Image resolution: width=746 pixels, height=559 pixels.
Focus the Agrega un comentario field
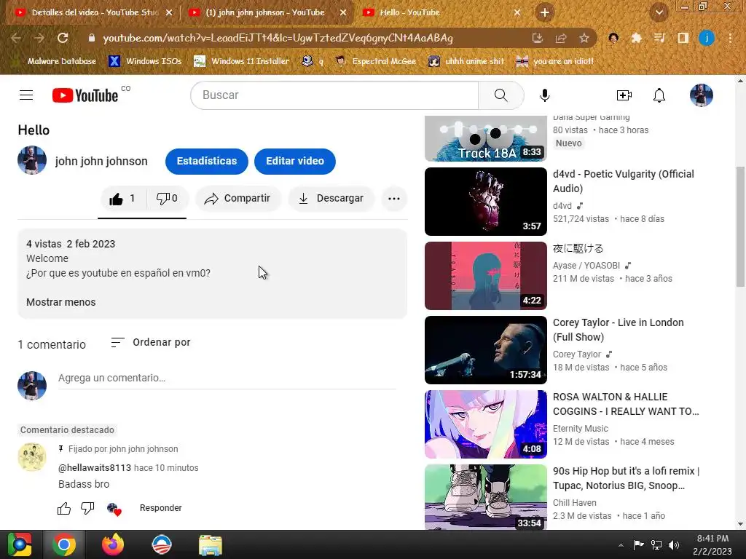tap(227, 378)
